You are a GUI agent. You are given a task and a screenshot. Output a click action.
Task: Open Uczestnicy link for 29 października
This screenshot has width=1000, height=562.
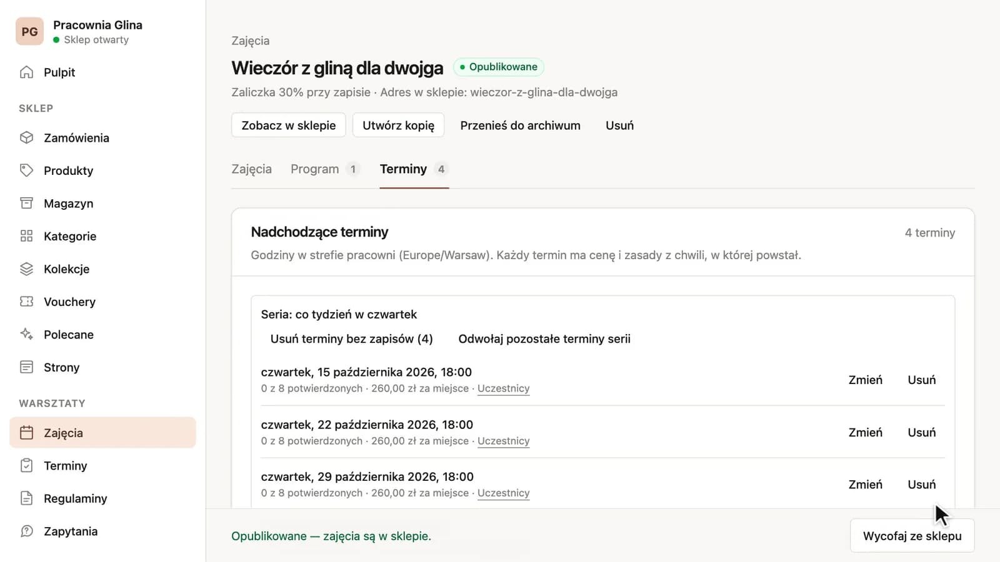tap(503, 493)
